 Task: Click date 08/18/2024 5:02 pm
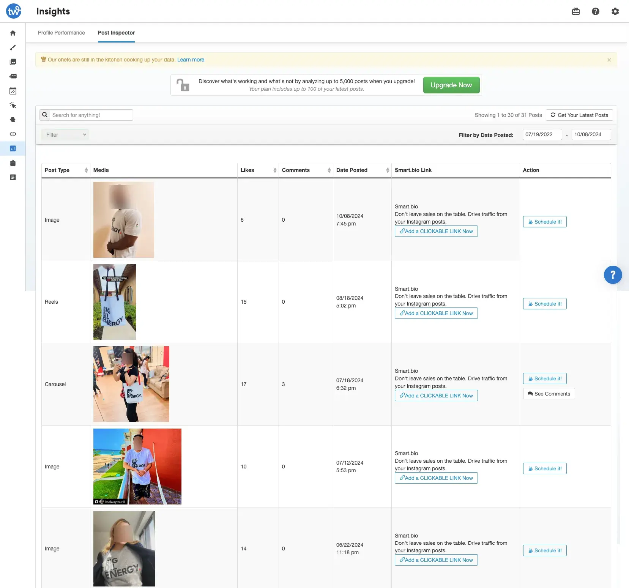[x=350, y=302]
